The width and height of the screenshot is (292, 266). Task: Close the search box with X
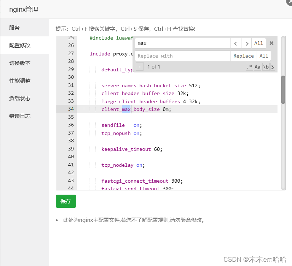click(x=271, y=43)
